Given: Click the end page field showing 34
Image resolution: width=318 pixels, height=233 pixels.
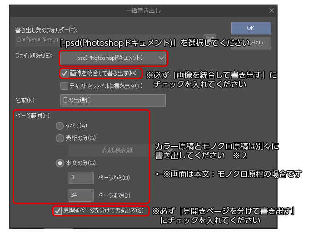Looking at the screenshot, I should tap(81, 195).
